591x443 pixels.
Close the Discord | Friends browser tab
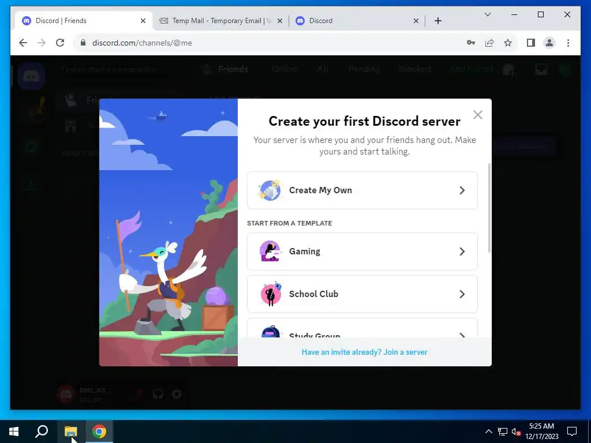click(x=143, y=21)
